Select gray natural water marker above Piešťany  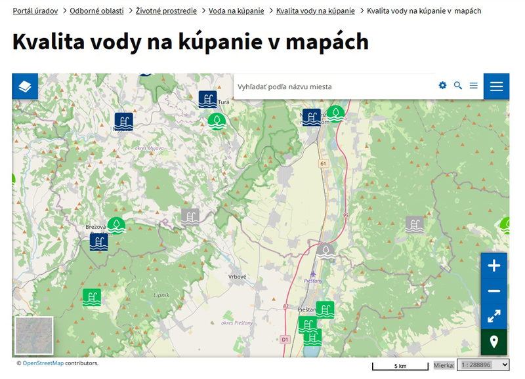325,252
